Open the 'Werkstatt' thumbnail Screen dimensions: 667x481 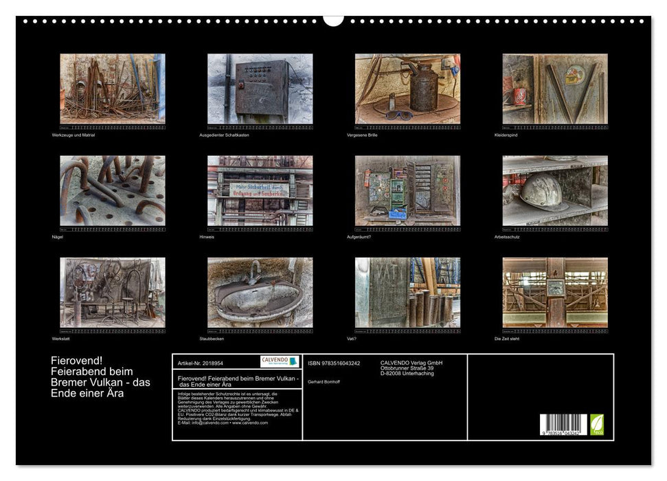[x=112, y=292]
